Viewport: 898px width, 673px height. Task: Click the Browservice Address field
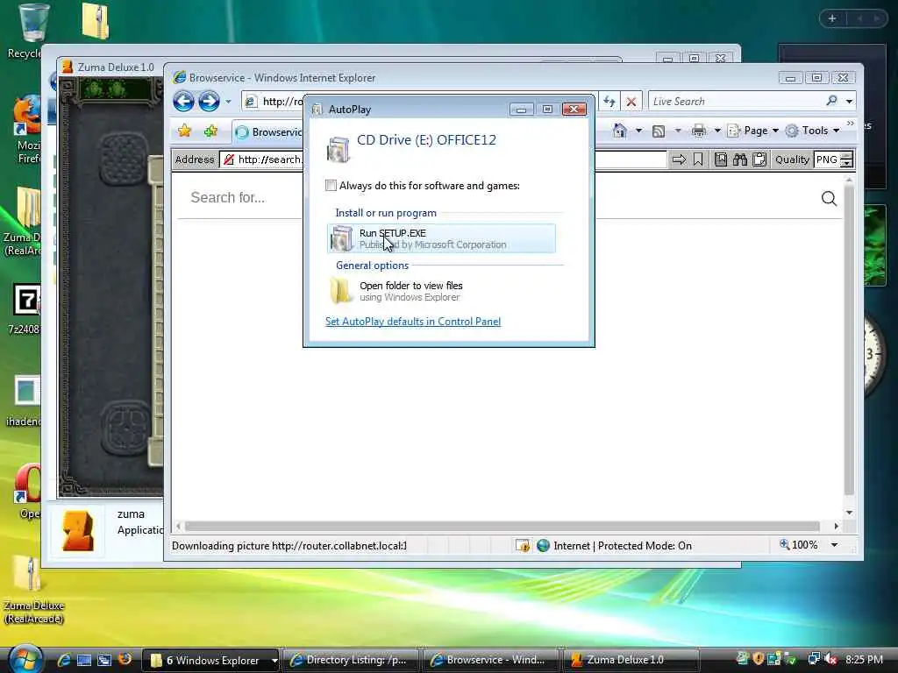(x=444, y=159)
